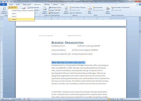Click the Mark Citation icon

(108, 9)
